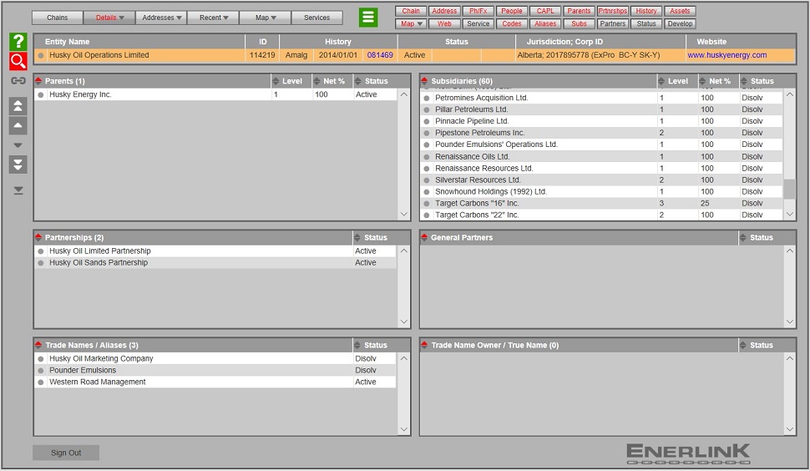Click Trade Names list scroll-up arrow

pos(403,358)
